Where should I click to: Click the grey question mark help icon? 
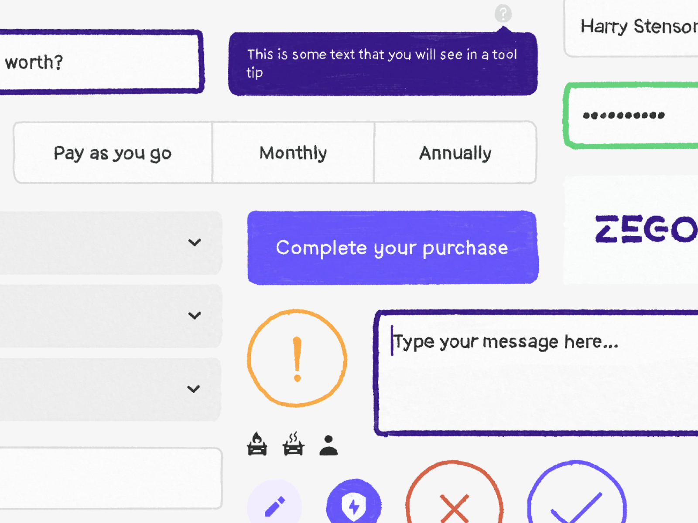click(x=503, y=14)
